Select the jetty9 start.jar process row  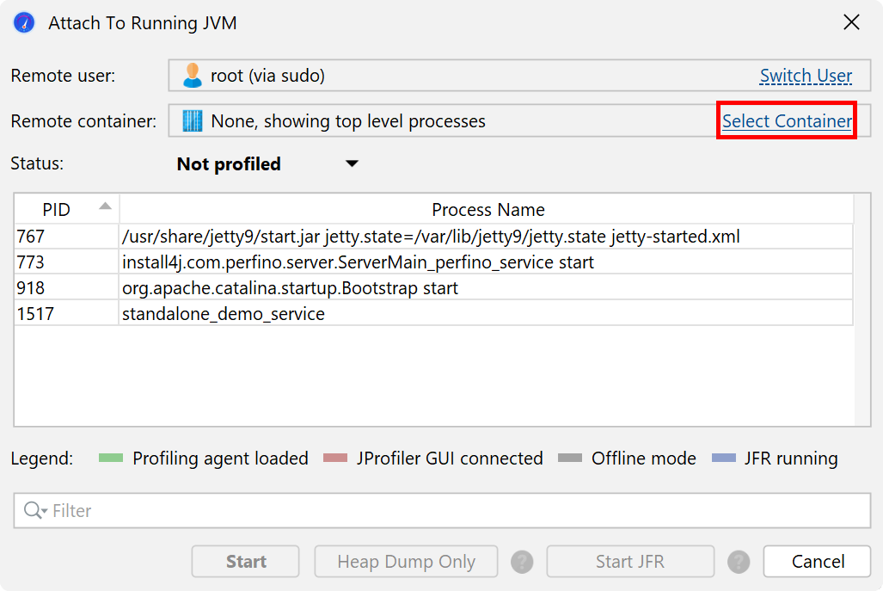click(x=430, y=236)
